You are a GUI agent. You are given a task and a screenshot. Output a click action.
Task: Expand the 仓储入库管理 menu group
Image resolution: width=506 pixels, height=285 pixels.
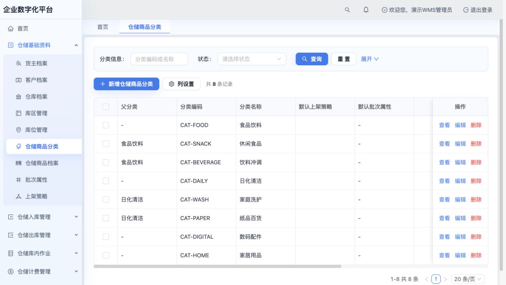click(76, 217)
